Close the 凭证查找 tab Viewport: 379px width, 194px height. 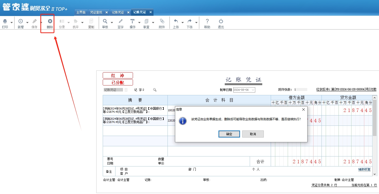pyautogui.click(x=106, y=12)
